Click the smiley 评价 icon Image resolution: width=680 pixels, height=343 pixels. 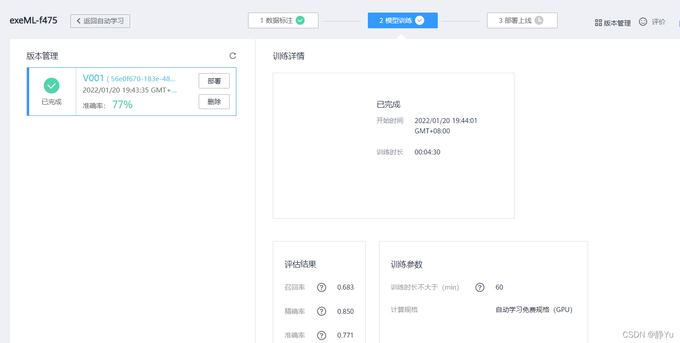(643, 22)
